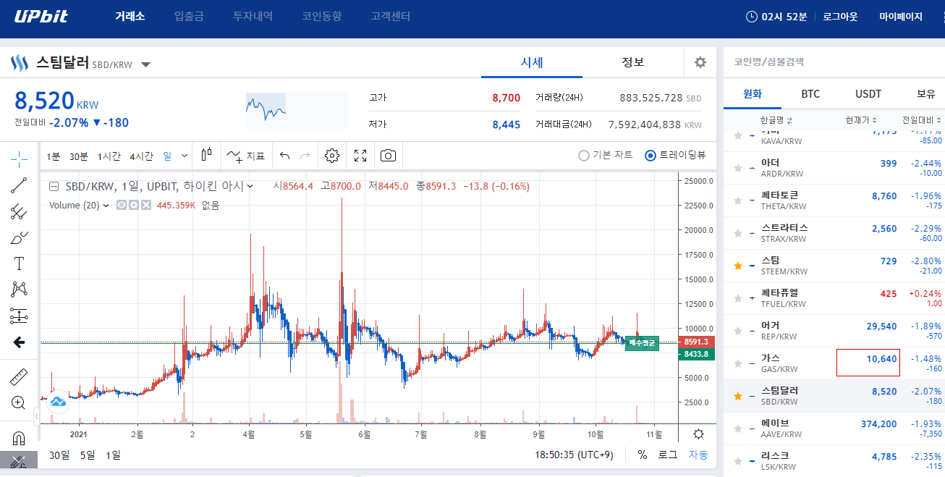This screenshot has height=477, width=945.
Task: Open Volume indicator settings gear
Action: [x=133, y=205]
